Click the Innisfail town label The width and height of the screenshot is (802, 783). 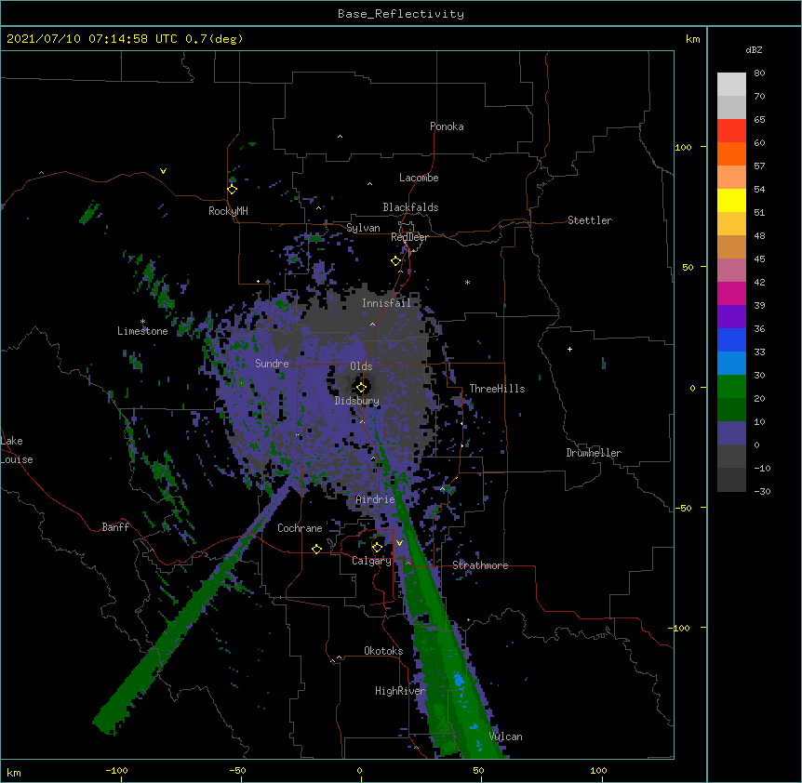click(x=386, y=303)
